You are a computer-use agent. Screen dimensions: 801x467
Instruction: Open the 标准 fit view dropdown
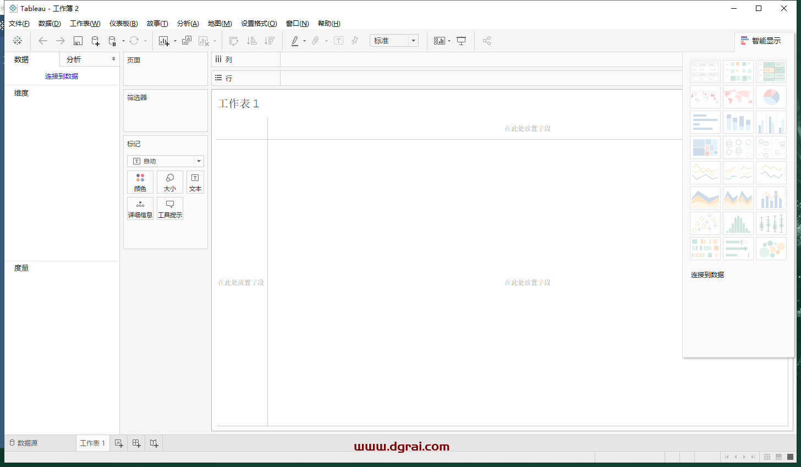pyautogui.click(x=394, y=41)
